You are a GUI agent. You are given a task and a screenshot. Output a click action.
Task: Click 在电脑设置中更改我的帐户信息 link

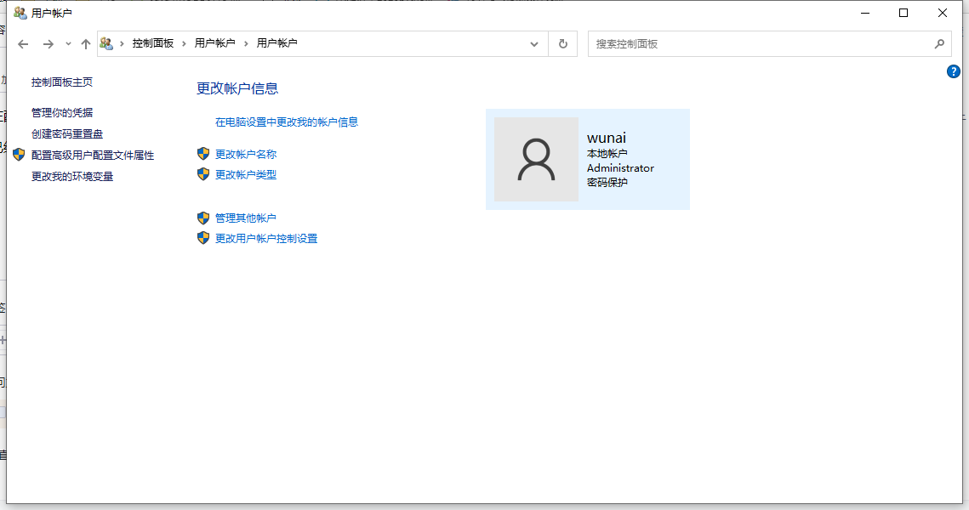(286, 122)
